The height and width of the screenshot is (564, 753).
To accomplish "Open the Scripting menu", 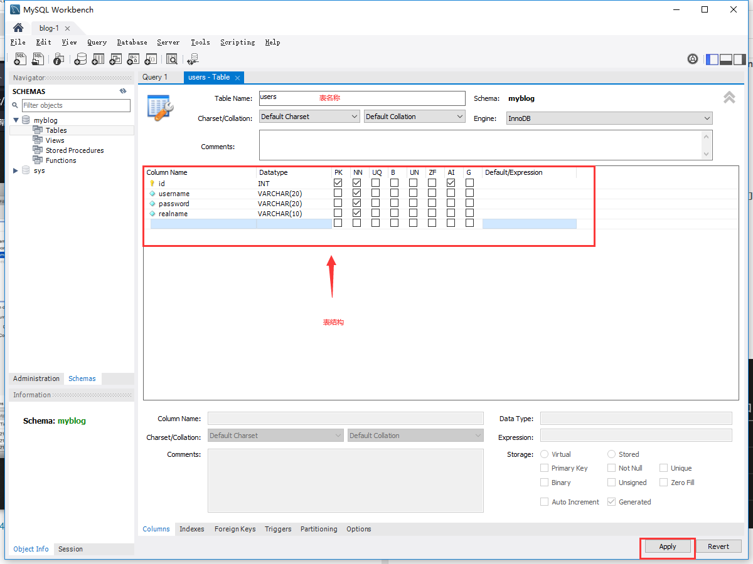I will (x=238, y=42).
